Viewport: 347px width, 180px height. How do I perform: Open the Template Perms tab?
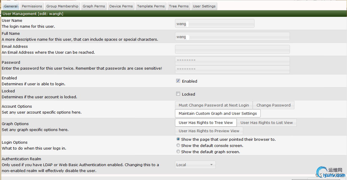[x=151, y=6]
